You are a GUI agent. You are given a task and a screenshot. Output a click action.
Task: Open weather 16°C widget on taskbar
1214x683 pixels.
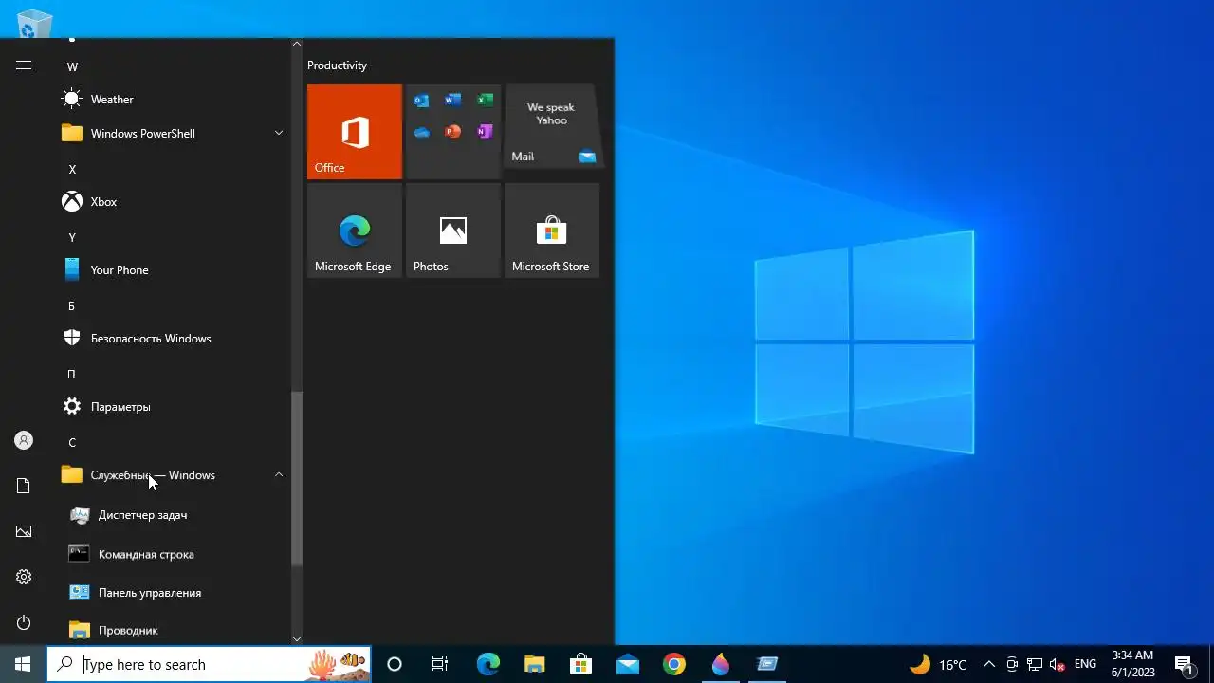click(939, 664)
